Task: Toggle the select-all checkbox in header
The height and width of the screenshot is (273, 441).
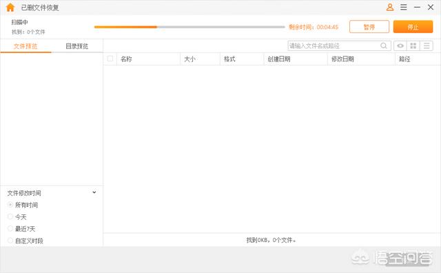Action: point(110,59)
